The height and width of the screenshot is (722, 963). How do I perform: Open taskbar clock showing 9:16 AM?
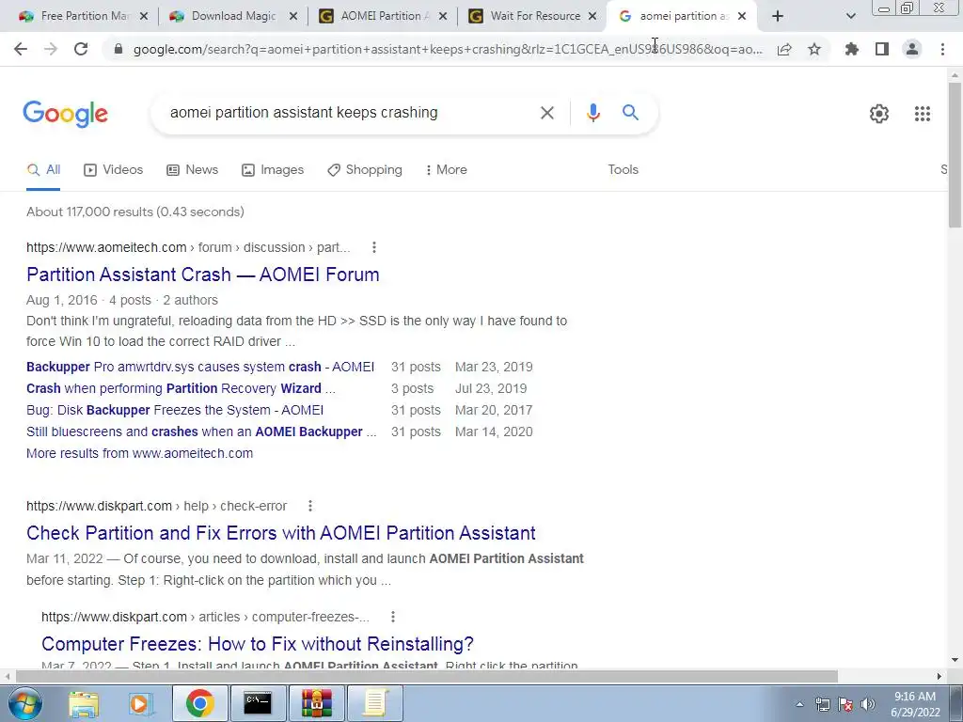tap(915, 704)
